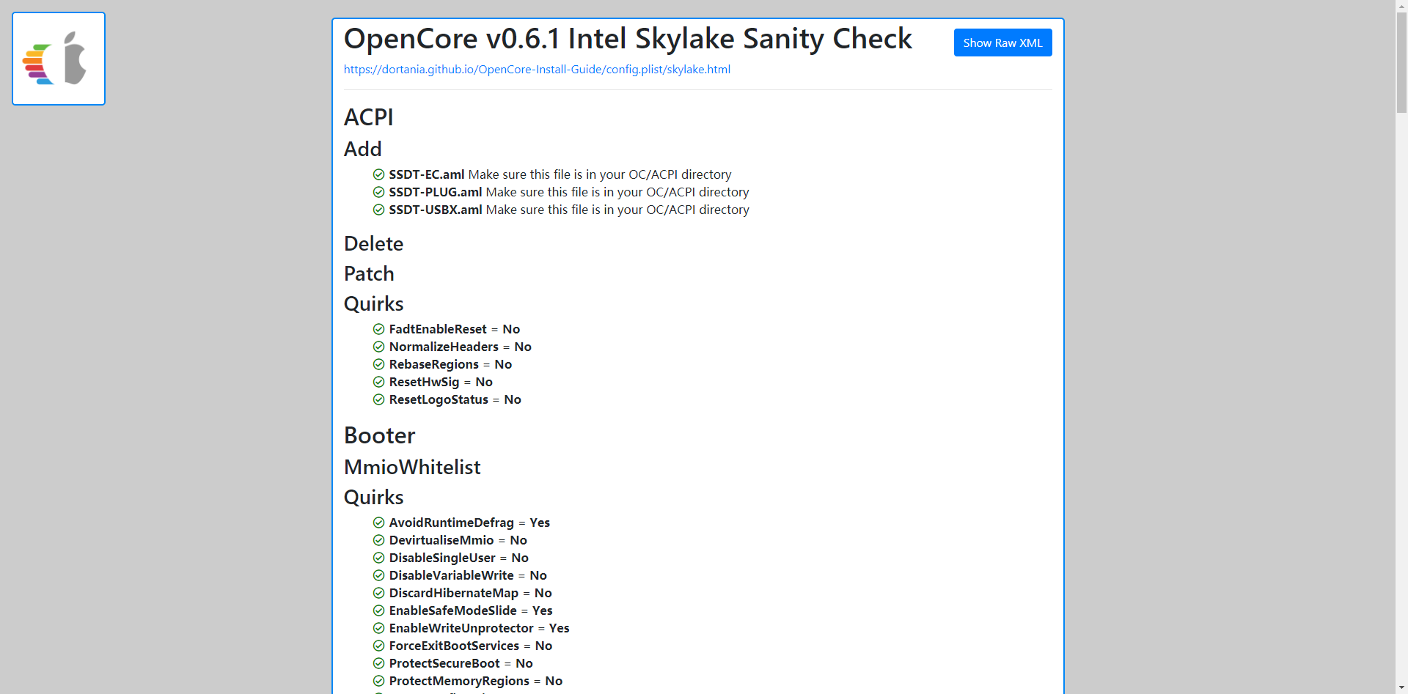Click the OpenCore Apple logo thumbnail
Image resolution: width=1408 pixels, height=694 pixels.
(59, 59)
